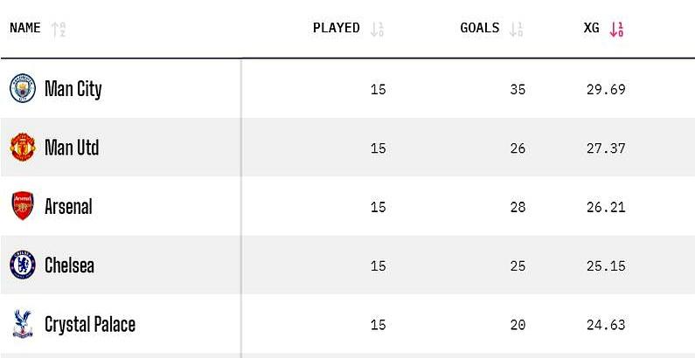The height and width of the screenshot is (358, 695).
Task: Click the Man Utd club crest
Action: (x=22, y=148)
